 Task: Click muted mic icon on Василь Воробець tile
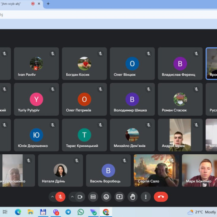[x=125, y=160]
